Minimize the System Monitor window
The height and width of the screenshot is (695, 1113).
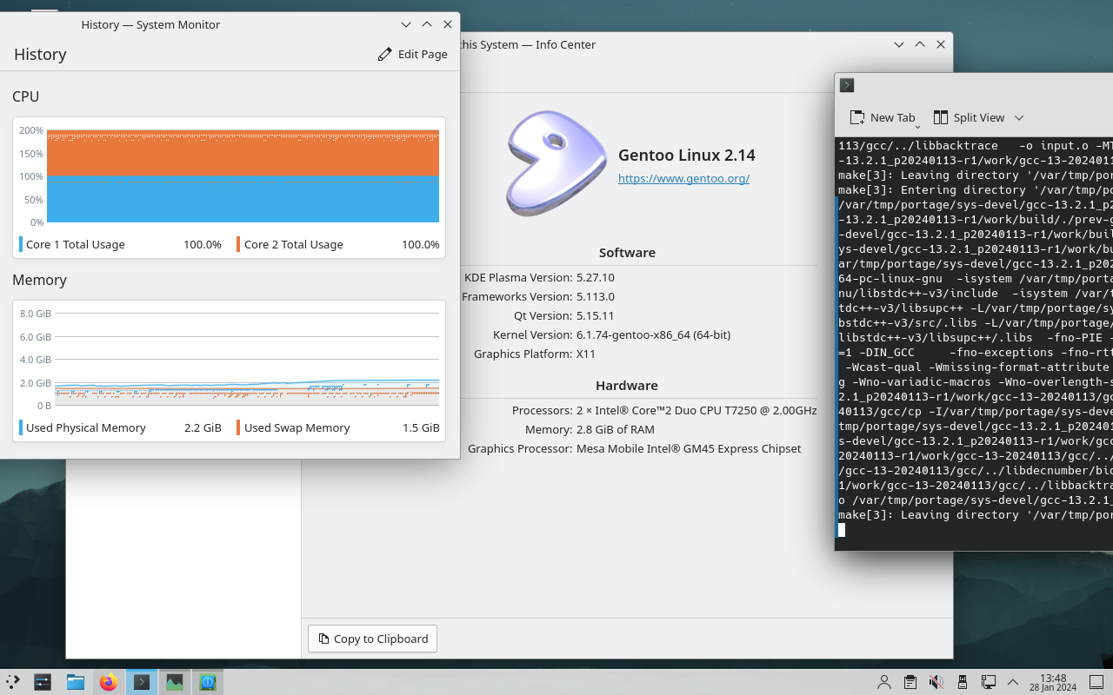[406, 24]
